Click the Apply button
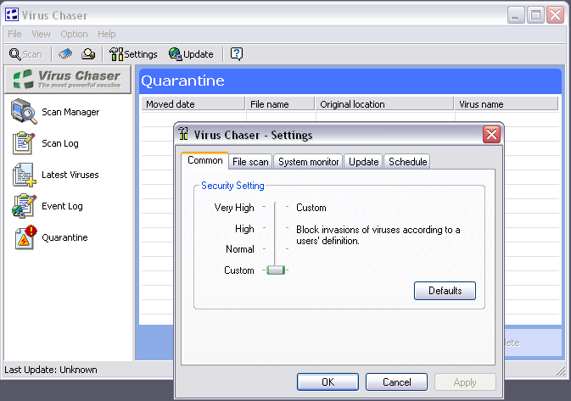 point(465,382)
